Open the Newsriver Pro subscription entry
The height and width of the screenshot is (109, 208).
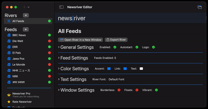(x=26, y=95)
